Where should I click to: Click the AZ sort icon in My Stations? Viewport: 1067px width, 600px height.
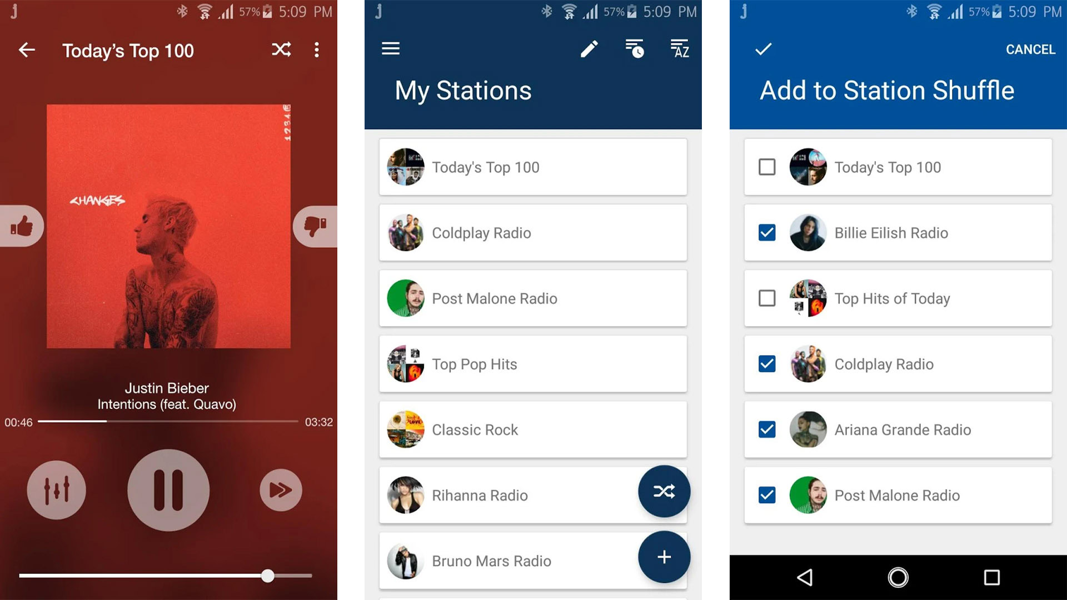[x=679, y=48]
